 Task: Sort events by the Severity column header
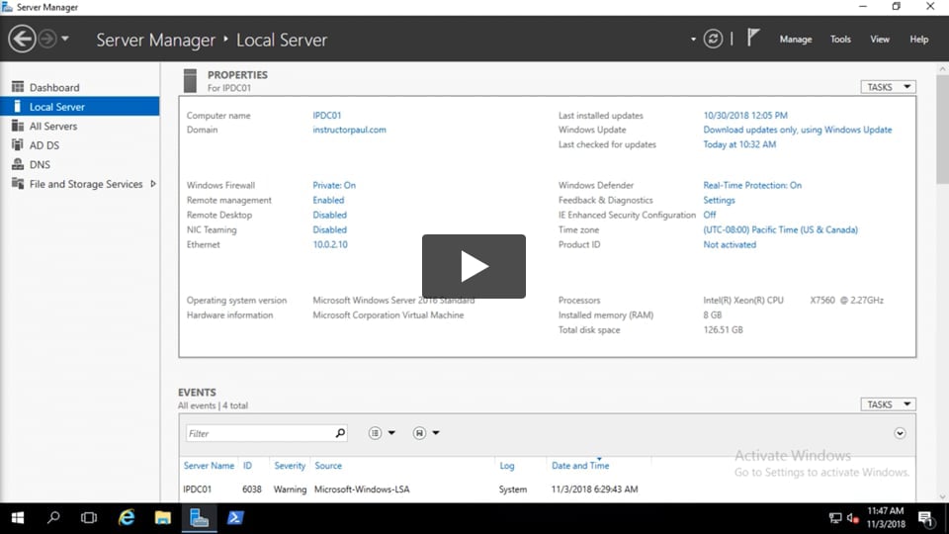tap(290, 466)
